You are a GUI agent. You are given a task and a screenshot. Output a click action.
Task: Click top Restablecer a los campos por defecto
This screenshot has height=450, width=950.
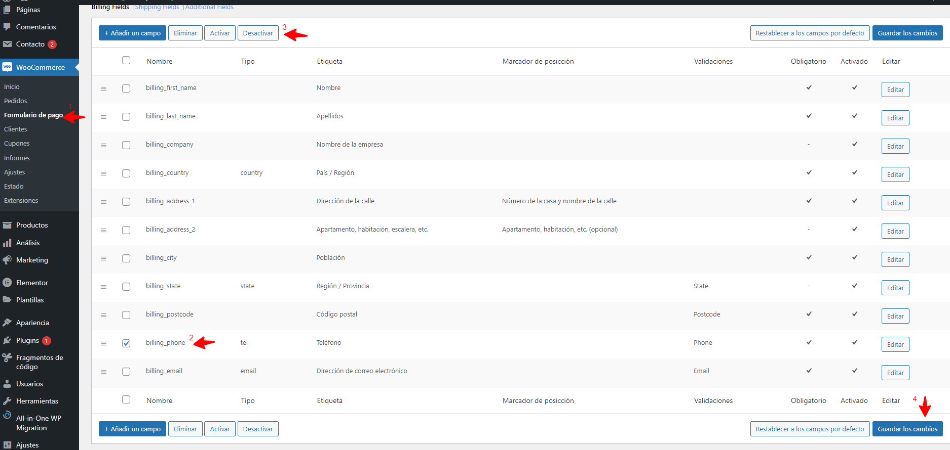(x=810, y=33)
